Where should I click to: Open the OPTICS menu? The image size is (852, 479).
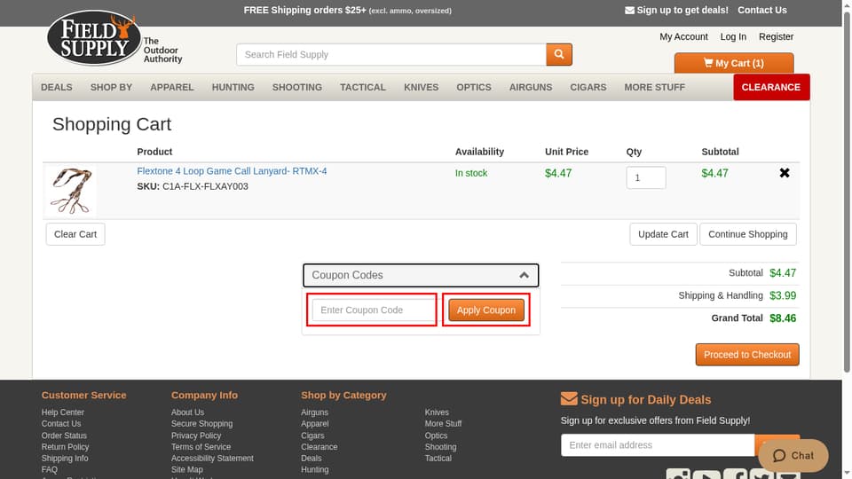[x=474, y=87]
